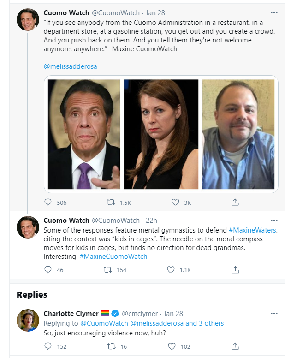The image size is (285, 358).
Task: Open more options on Charlotte Clymer's reply
Action: 274,313
